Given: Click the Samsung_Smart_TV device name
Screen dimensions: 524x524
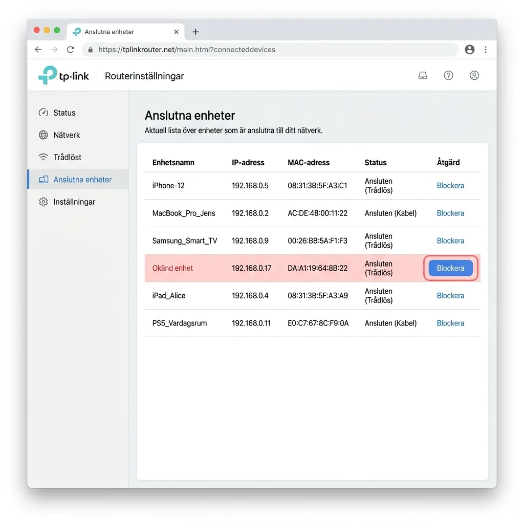Looking at the screenshot, I should click(184, 241).
